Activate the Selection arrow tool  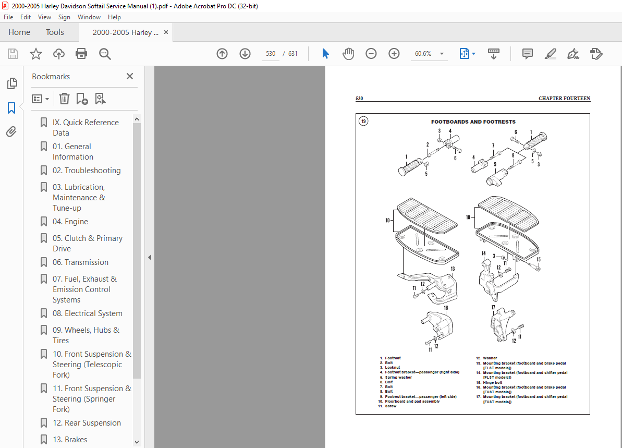click(325, 54)
